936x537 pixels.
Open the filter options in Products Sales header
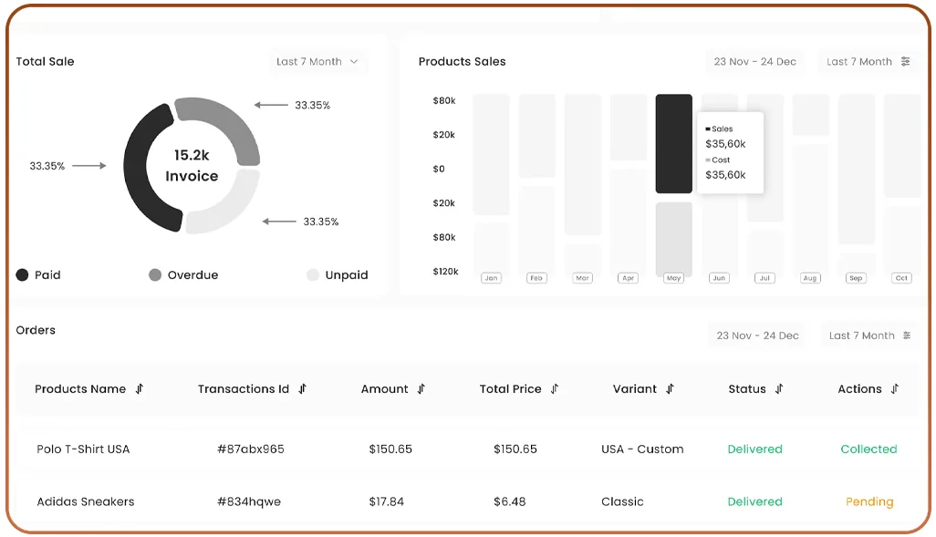906,61
